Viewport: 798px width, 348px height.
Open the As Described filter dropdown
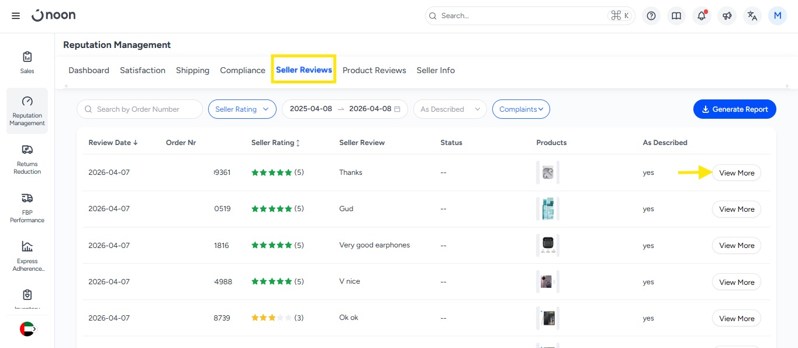[x=449, y=109]
